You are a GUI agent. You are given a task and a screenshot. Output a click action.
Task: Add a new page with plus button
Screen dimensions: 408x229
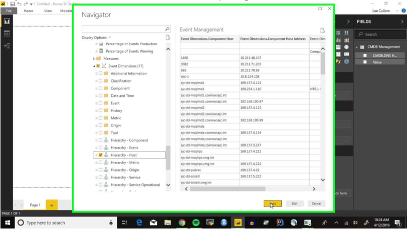52,205
